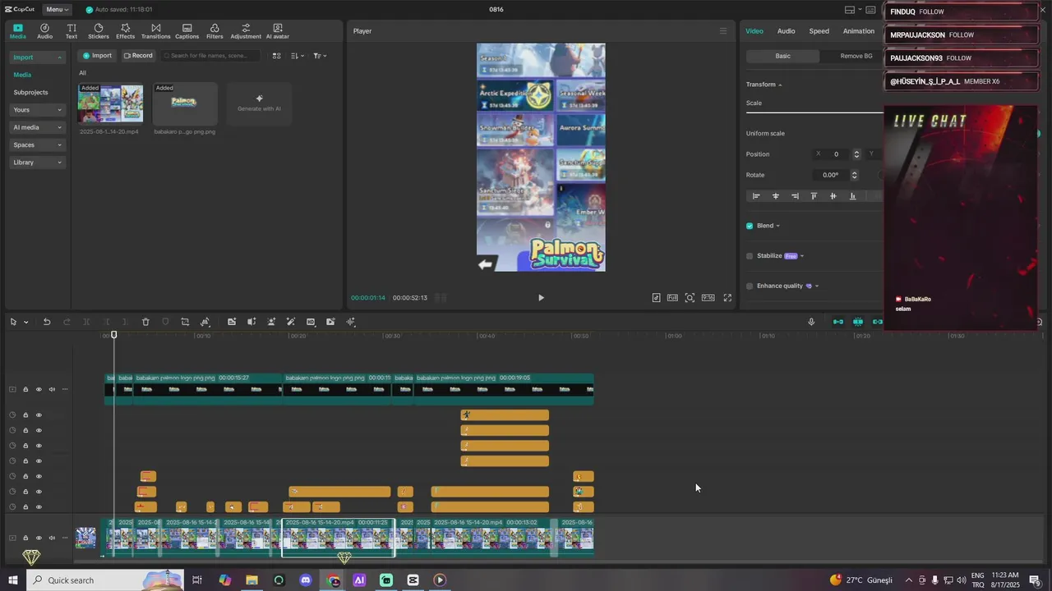
Task: Increment the Rotate value stepper
Action: [854, 172]
